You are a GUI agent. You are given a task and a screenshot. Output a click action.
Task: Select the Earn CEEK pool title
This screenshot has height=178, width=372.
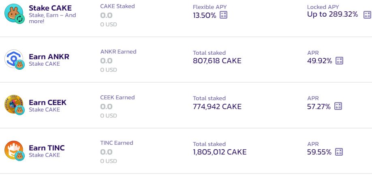47,103
